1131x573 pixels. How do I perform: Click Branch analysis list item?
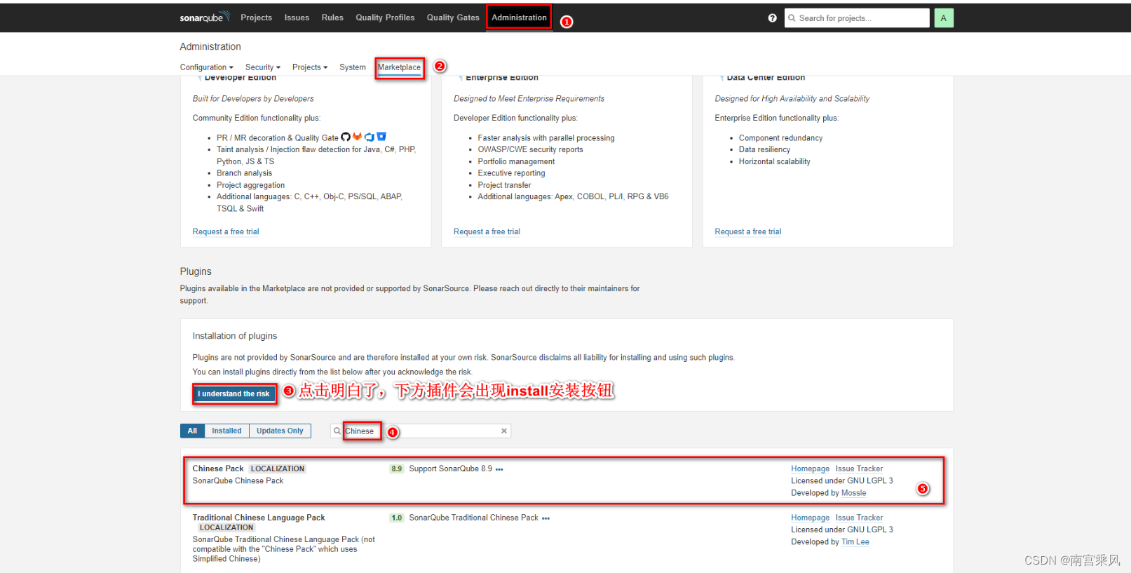point(244,174)
